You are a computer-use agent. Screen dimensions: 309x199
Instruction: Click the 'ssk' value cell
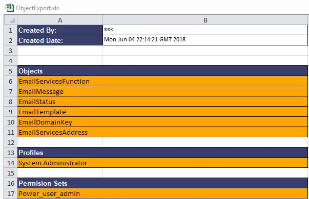205,30
